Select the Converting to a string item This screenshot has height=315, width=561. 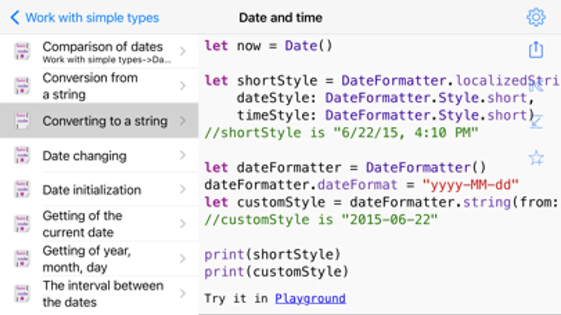coord(105,121)
